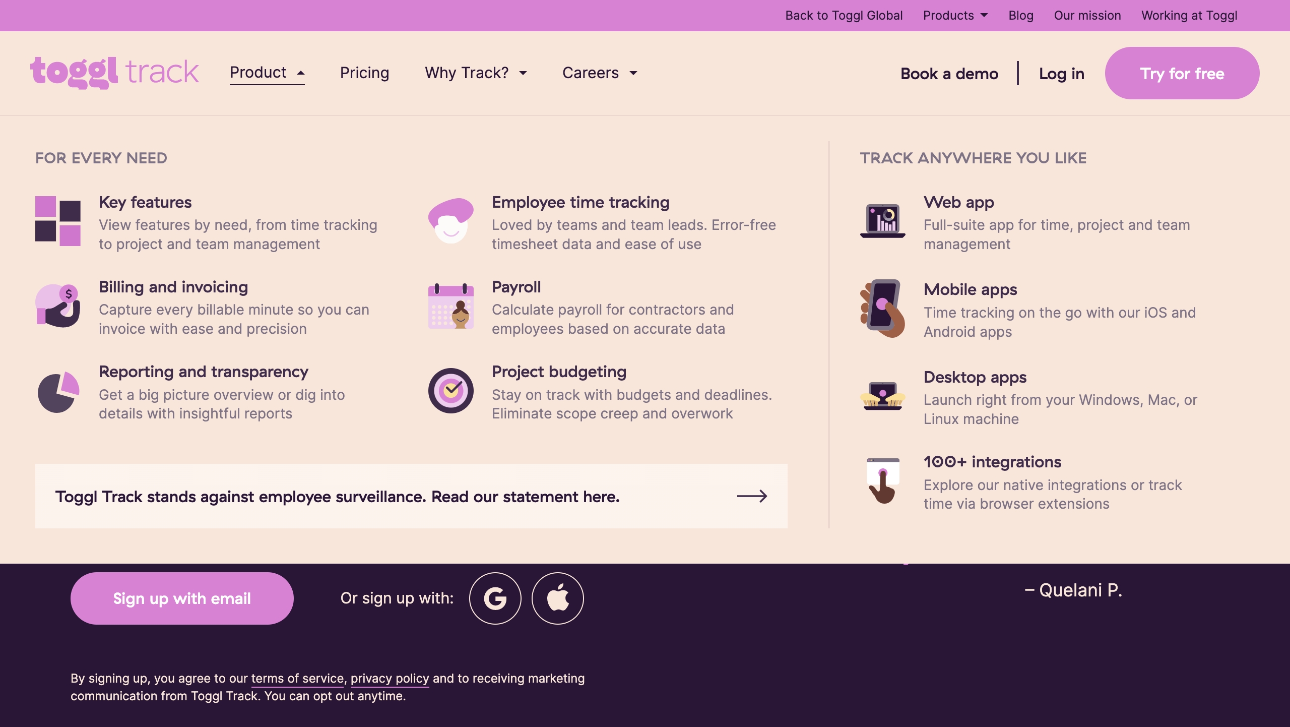Click Sign up with email button
This screenshot has width=1290, height=727.
tap(182, 598)
